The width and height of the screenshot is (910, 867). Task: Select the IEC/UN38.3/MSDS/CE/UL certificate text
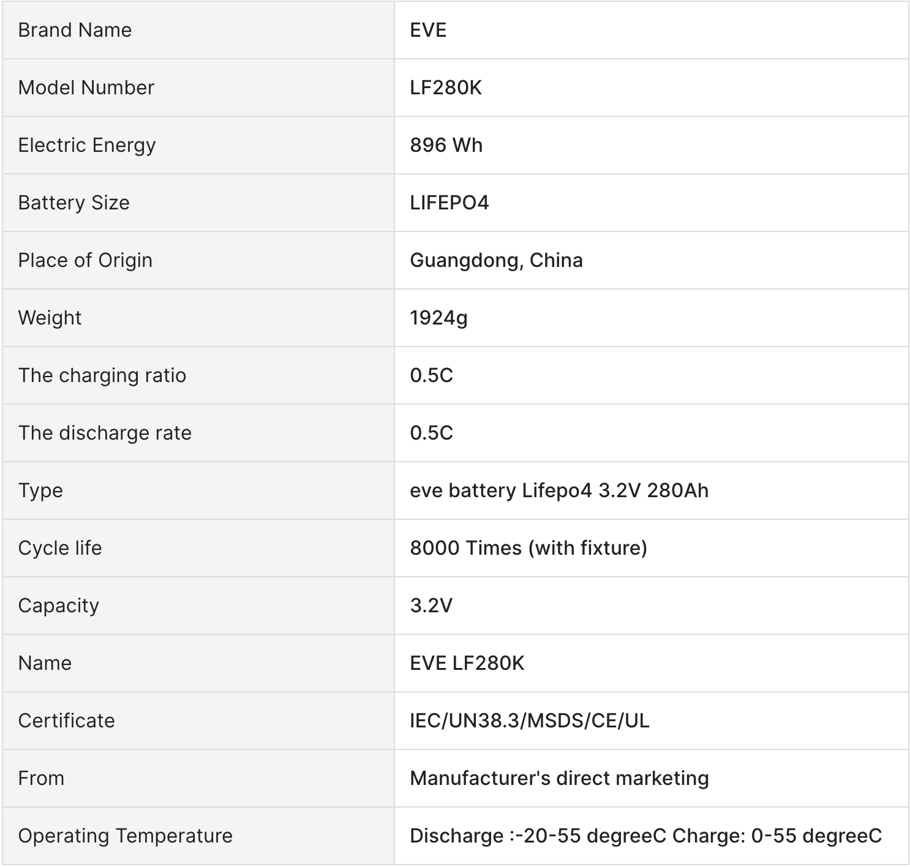pos(530,721)
